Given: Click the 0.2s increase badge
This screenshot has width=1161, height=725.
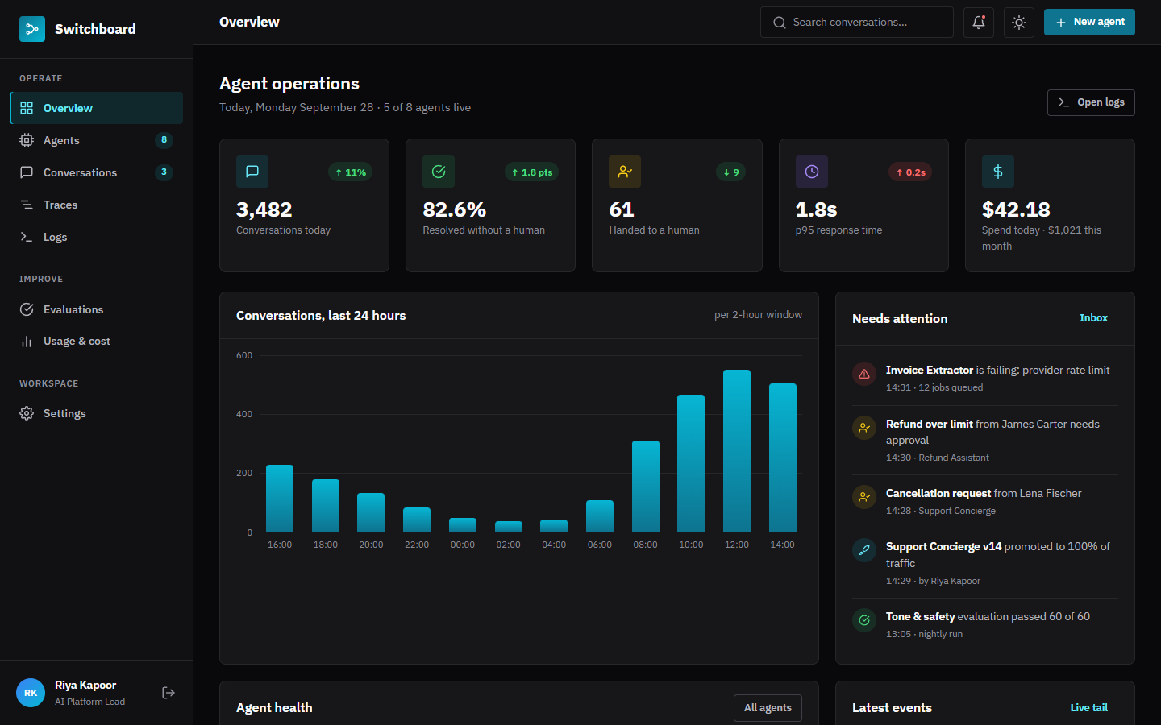Looking at the screenshot, I should pyautogui.click(x=910, y=172).
